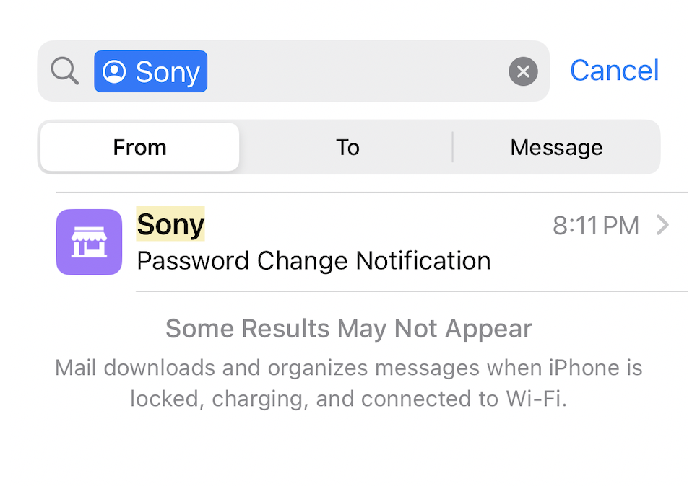This screenshot has width=692, height=486.
Task: Cancel the mail search
Action: tap(614, 71)
